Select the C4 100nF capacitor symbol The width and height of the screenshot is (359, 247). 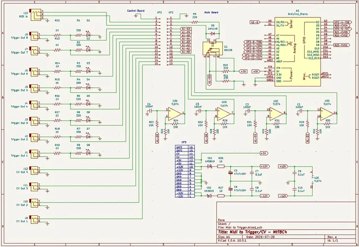(150, 111)
